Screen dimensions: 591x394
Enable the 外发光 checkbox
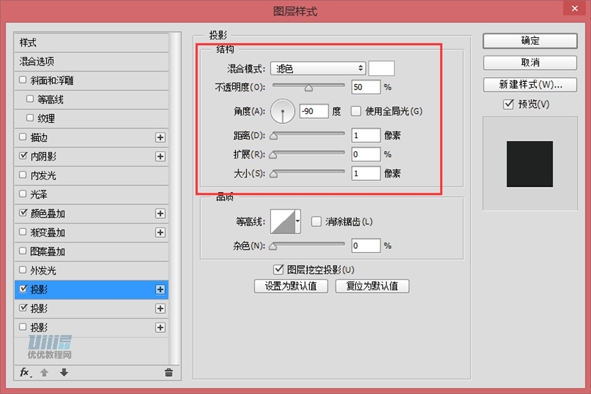[x=22, y=270]
